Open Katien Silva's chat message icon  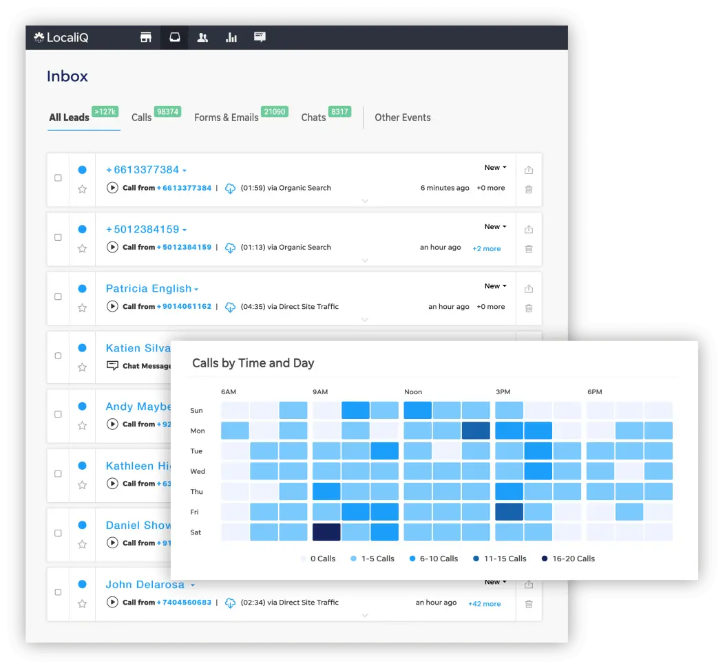tap(112, 365)
